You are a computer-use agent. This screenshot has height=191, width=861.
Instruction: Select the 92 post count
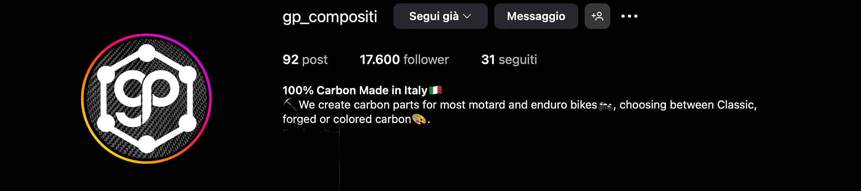tap(305, 59)
